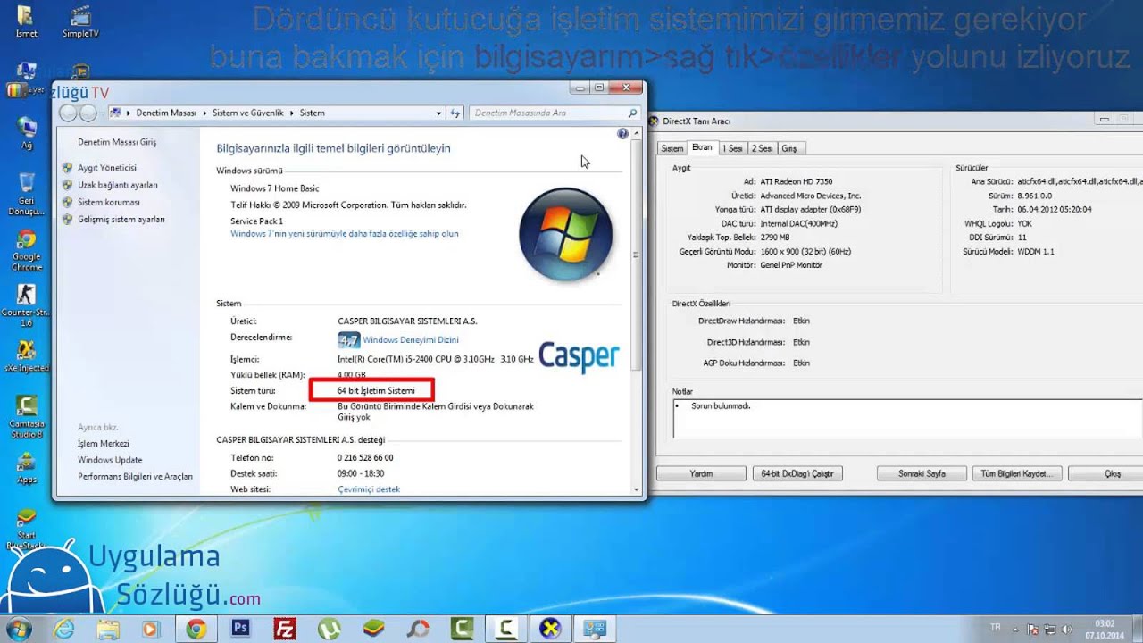This screenshot has height=643, width=1143.
Task: Open Gelişmiş sistem ayarları link
Action: point(121,219)
